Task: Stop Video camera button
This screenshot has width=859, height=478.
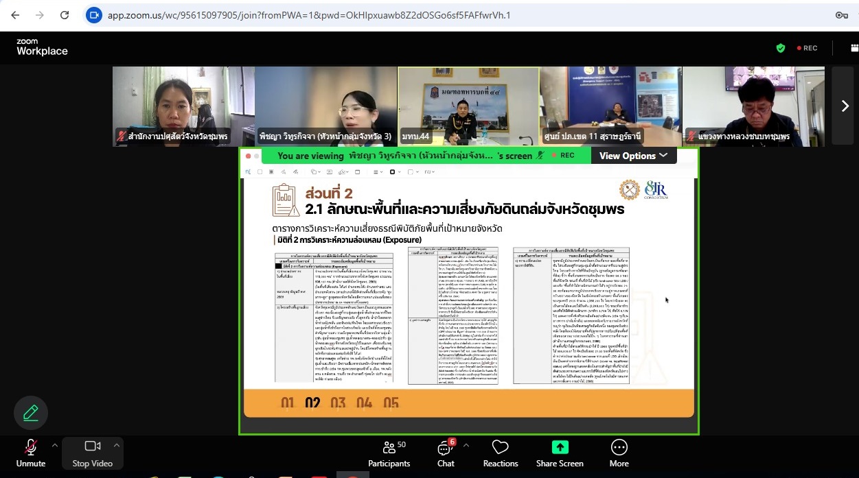Action: (x=92, y=453)
